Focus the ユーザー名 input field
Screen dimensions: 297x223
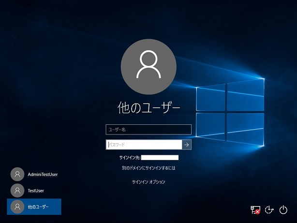pos(148,130)
